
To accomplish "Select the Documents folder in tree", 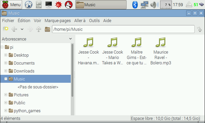I will 22,63.
